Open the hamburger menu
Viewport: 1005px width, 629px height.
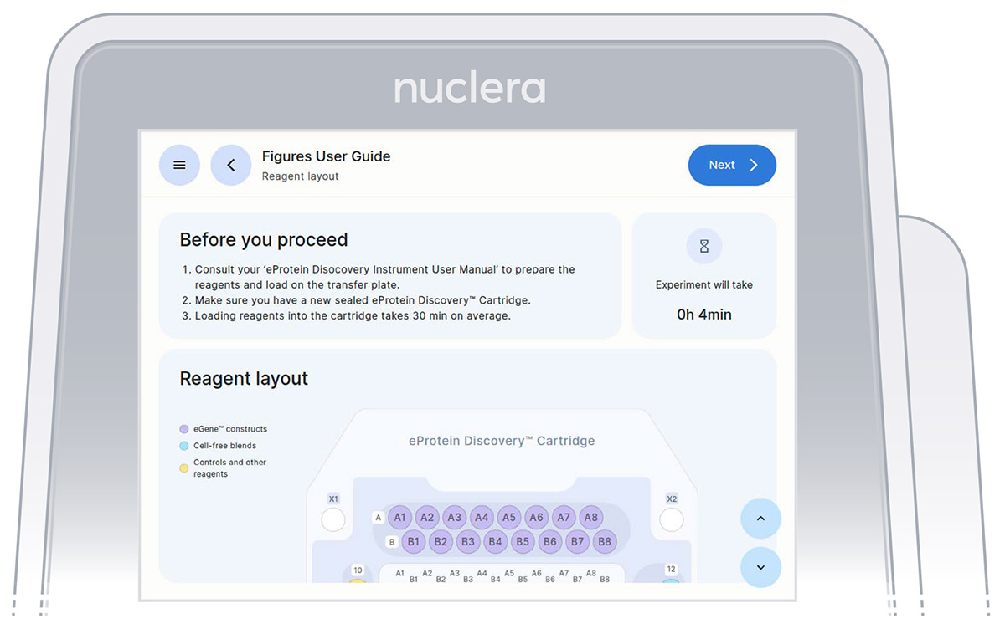pos(179,165)
